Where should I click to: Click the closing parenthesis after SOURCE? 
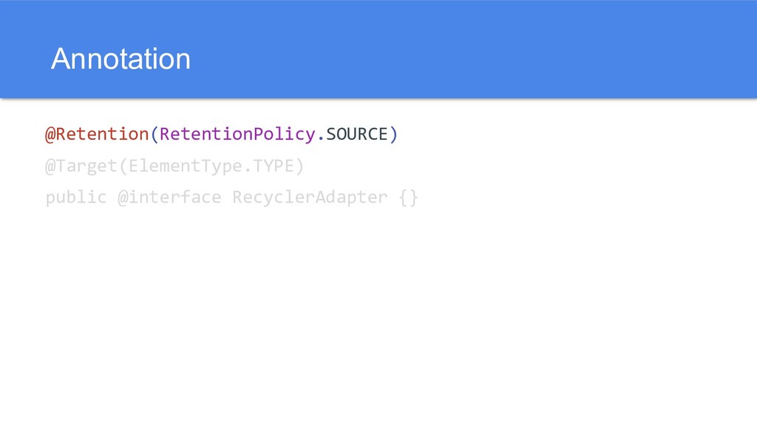[393, 135]
